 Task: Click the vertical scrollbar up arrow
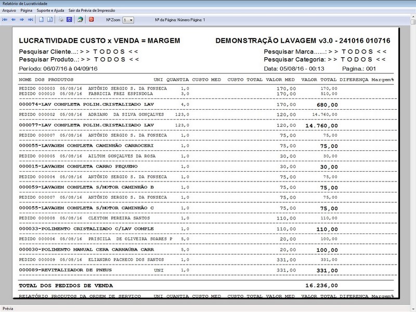(413, 17)
